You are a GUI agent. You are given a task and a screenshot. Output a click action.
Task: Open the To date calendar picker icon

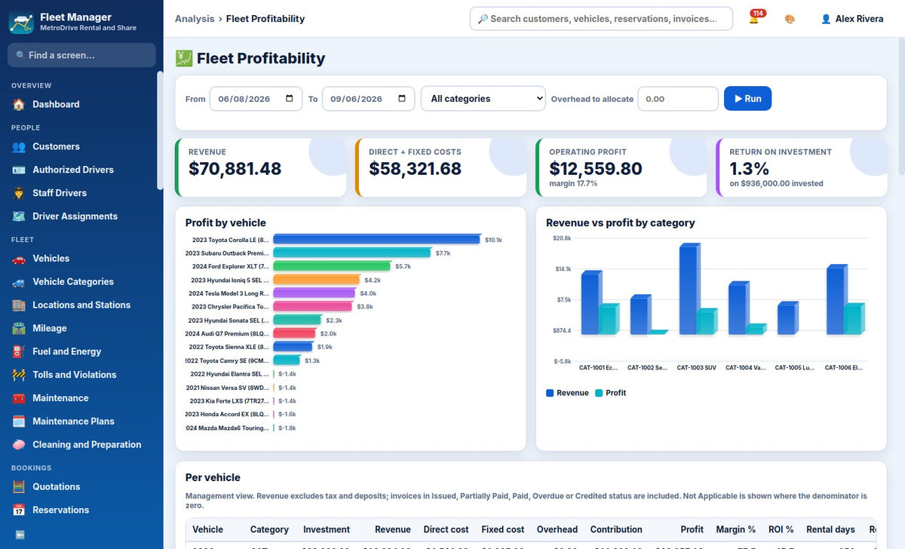coord(402,99)
